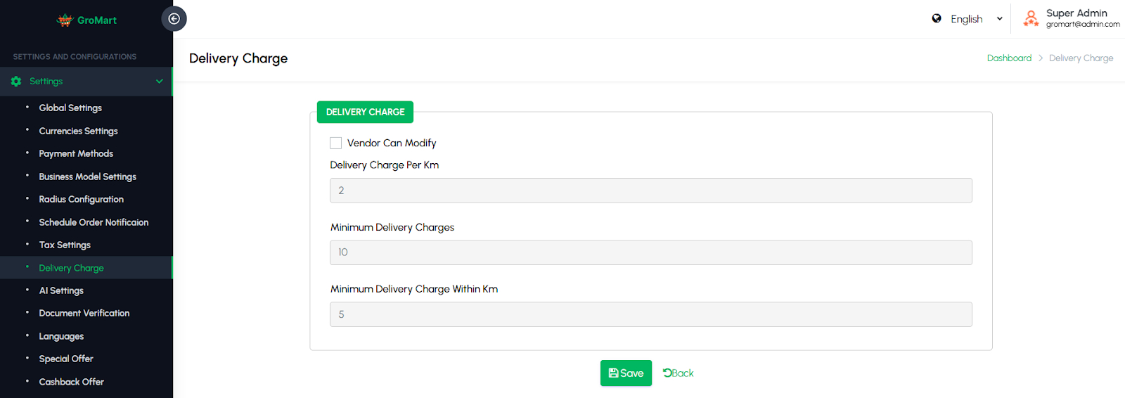This screenshot has height=398, width=1125.
Task: Enable the Vendor Can Modify checkbox
Action: pos(336,143)
